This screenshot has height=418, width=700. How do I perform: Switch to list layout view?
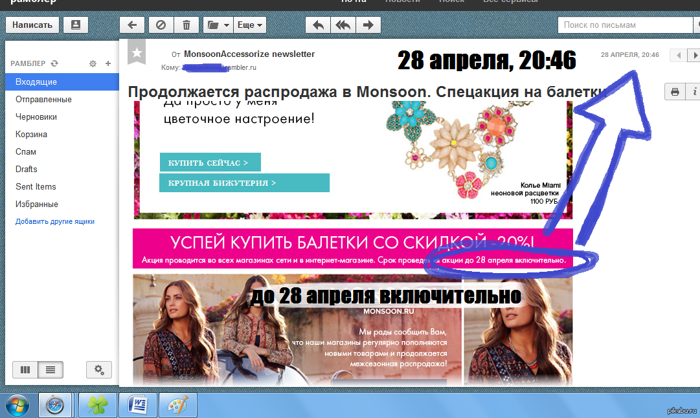click(x=51, y=370)
